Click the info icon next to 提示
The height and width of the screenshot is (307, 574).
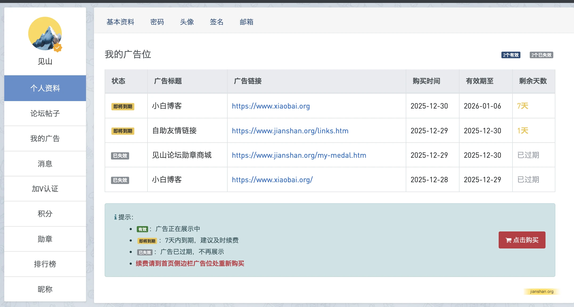click(x=115, y=217)
